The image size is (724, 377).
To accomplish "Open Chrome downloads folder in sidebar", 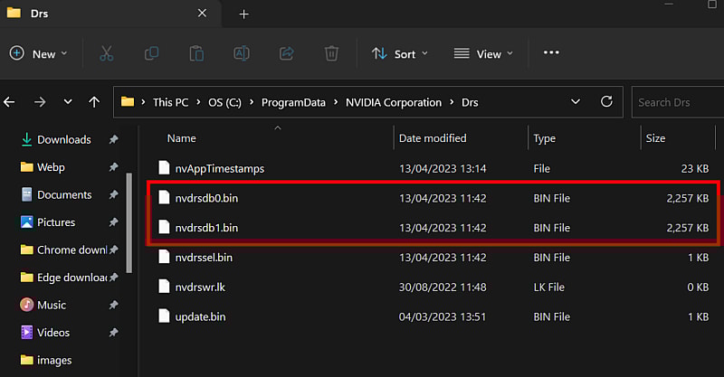I will 72,250.
